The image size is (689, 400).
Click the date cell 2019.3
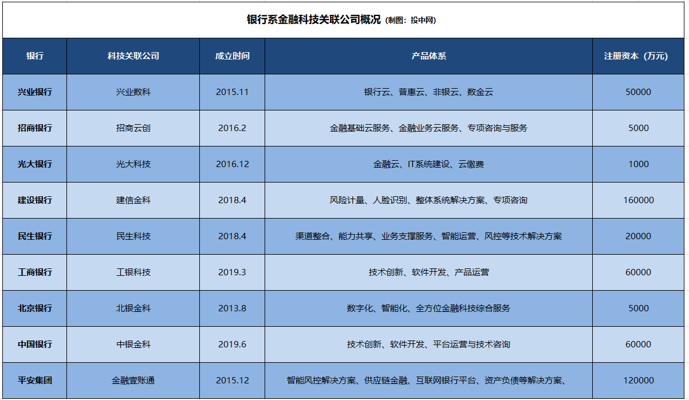tap(233, 272)
